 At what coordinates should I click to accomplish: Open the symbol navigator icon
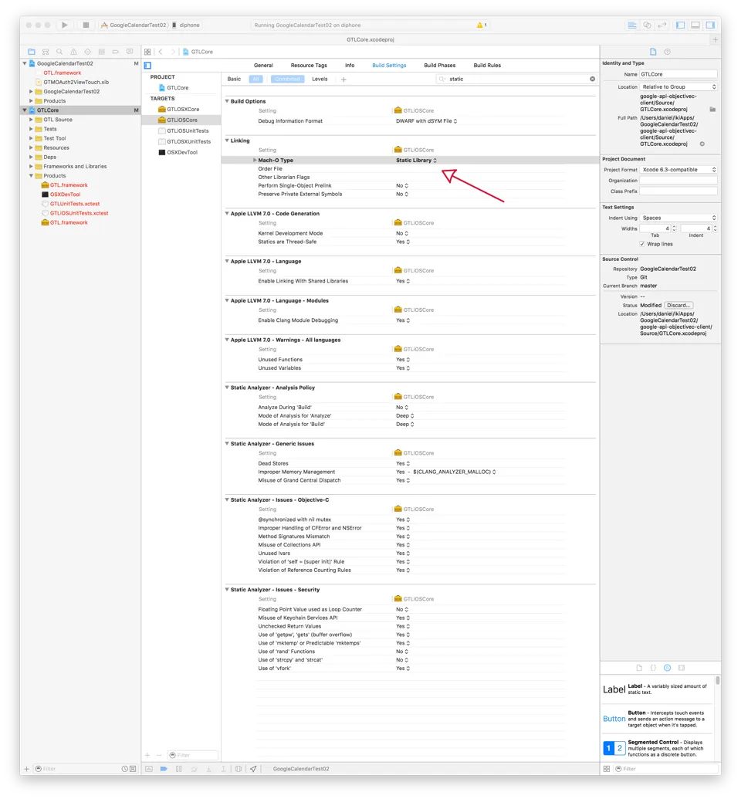[46, 52]
